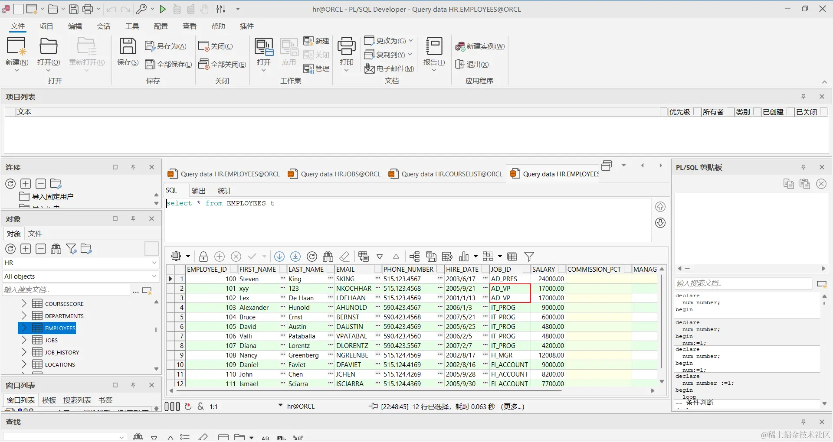Open chart with bar-graph icon in grid toolbar
This screenshot has width=833, height=442.
(464, 257)
